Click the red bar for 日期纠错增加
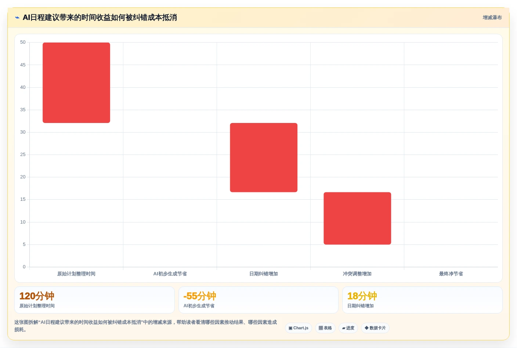This screenshot has height=348, width=517. [x=264, y=157]
